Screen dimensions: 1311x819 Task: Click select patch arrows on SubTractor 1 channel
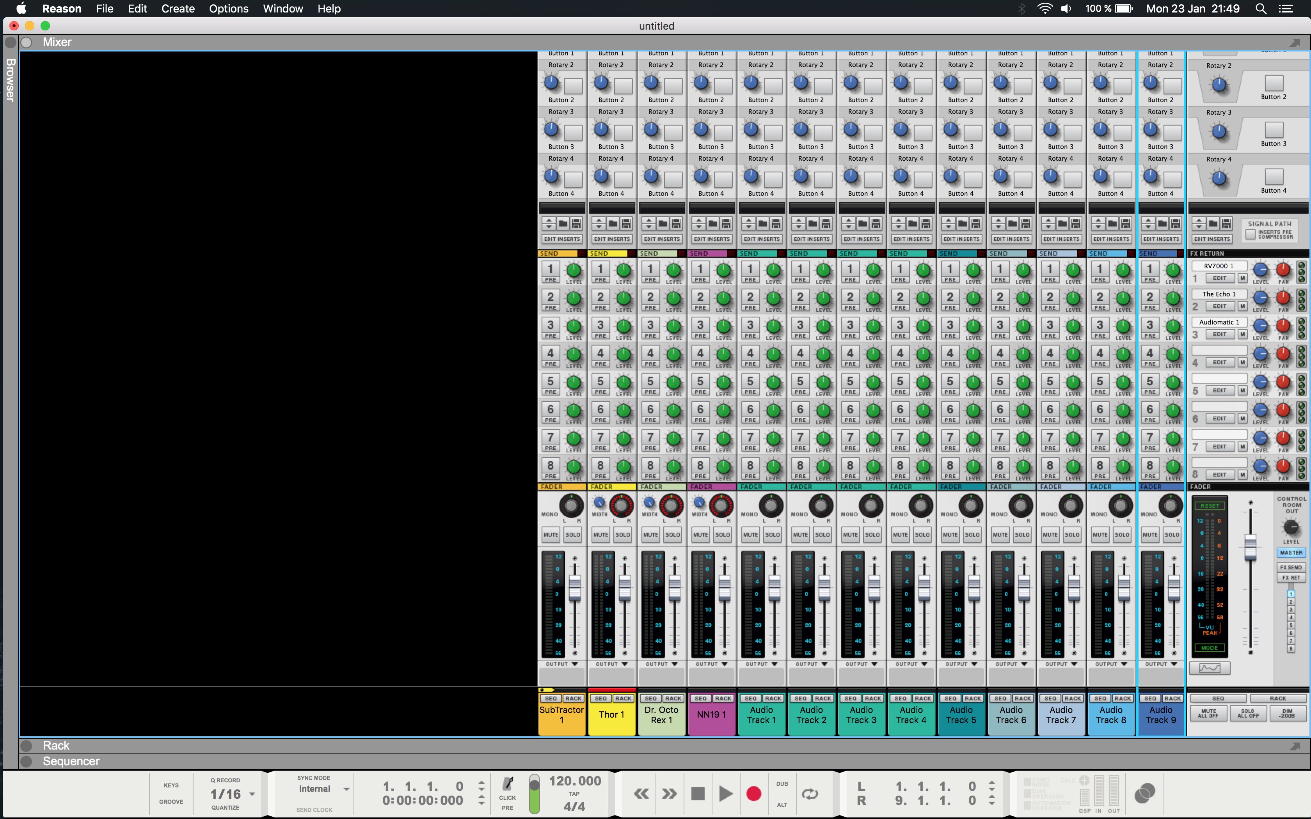tap(549, 223)
